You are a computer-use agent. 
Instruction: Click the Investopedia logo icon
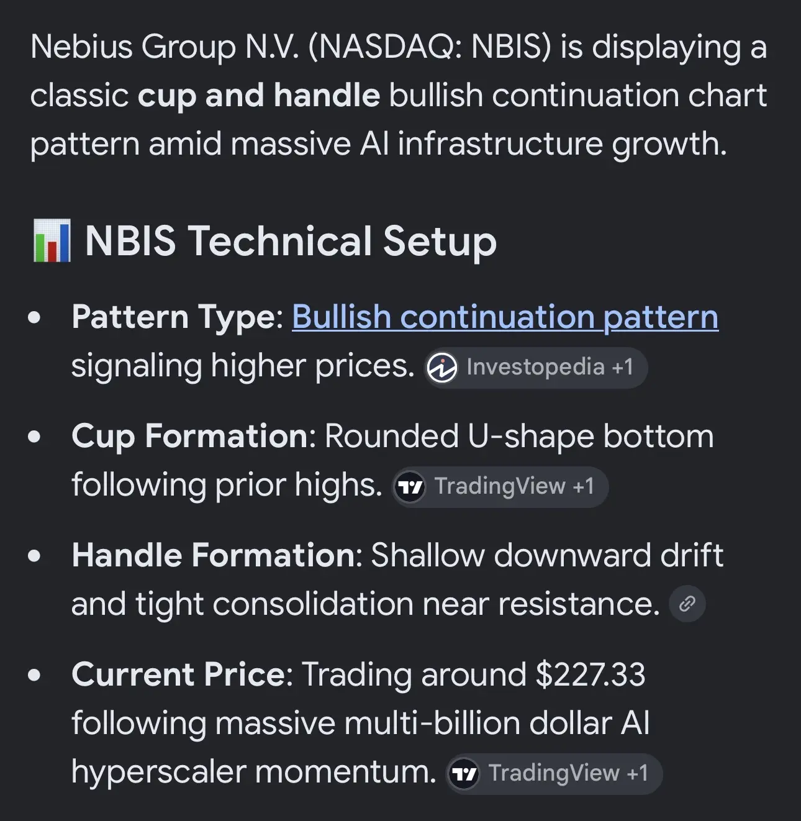[x=441, y=368]
